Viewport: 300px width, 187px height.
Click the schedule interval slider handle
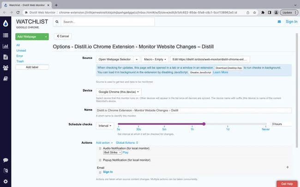204,124
